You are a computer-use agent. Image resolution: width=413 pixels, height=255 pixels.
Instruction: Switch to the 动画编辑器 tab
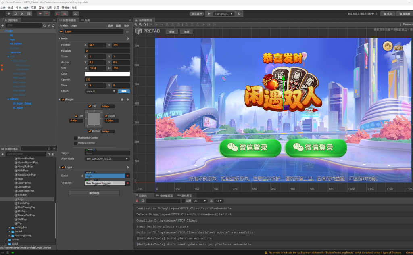[165, 196]
